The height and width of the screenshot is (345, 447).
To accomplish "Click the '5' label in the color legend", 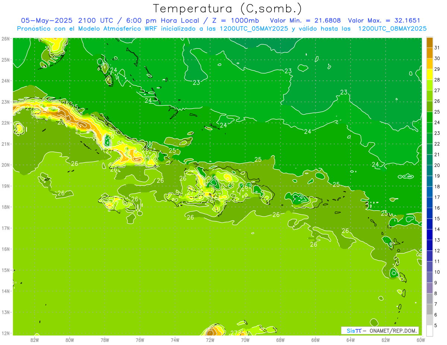I will pos(436,325).
